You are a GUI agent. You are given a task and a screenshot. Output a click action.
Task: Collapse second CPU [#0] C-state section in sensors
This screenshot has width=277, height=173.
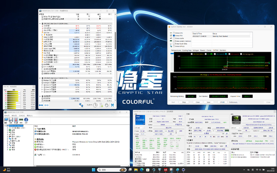coord(40,78)
